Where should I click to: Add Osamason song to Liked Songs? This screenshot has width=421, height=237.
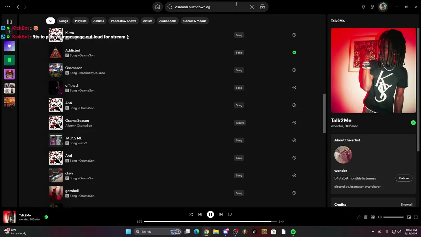point(294,70)
